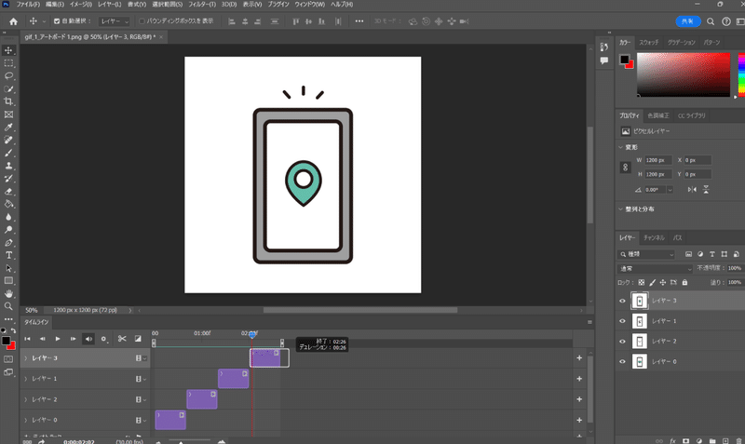Collapse the 整列と分布 section
This screenshot has width=745, height=444.
click(620, 209)
